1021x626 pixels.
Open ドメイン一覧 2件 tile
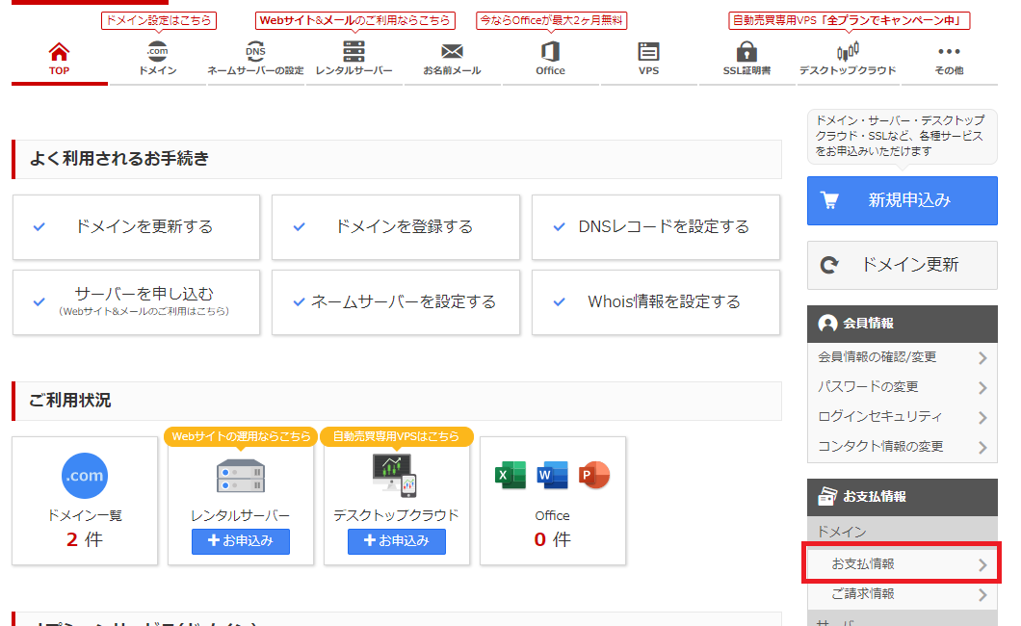click(85, 501)
